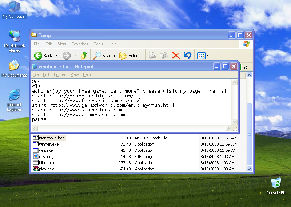The width and height of the screenshot is (291, 207).
Task: Select the idiota.exe file icon
Action: click(35, 163)
